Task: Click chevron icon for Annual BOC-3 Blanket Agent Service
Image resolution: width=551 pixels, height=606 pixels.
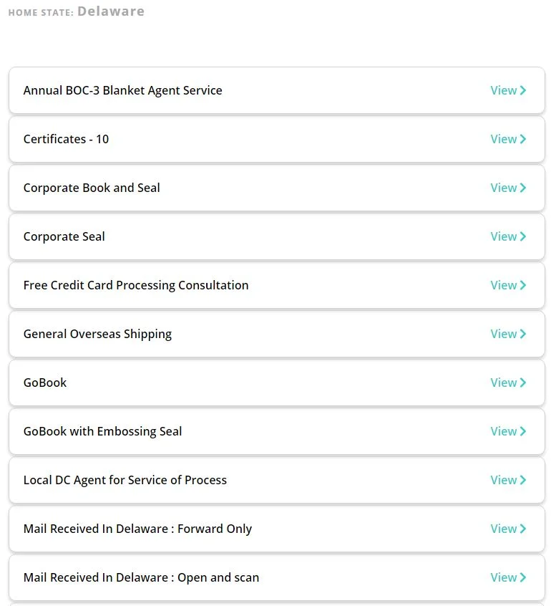Action: (x=524, y=90)
